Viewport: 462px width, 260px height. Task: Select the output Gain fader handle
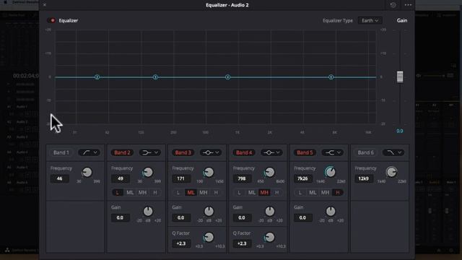pyautogui.click(x=400, y=77)
